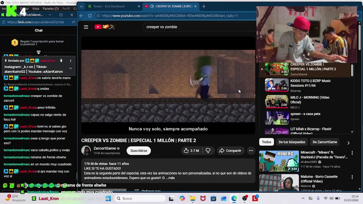Expand description with ...más
363x204 pixels.
(170, 178)
